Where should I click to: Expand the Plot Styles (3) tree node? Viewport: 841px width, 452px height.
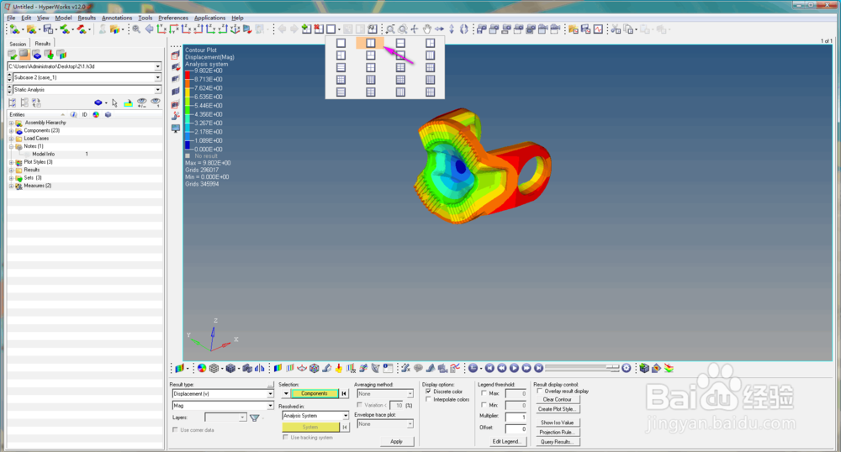11,162
